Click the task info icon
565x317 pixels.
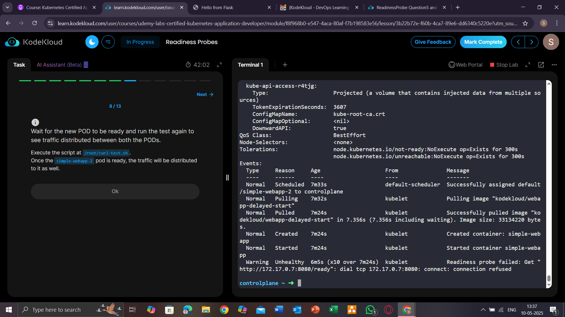[x=35, y=122]
